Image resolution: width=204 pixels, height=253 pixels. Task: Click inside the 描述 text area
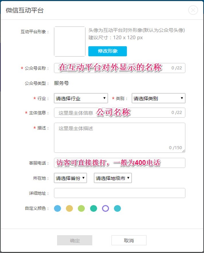click(120, 137)
